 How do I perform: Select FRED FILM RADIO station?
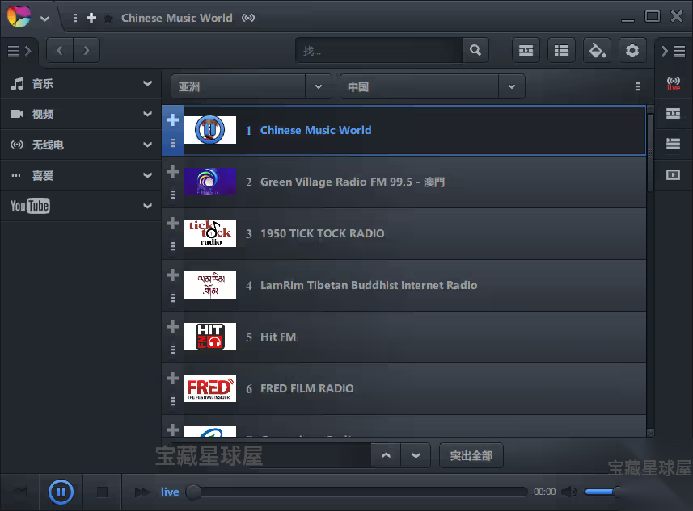pos(306,388)
